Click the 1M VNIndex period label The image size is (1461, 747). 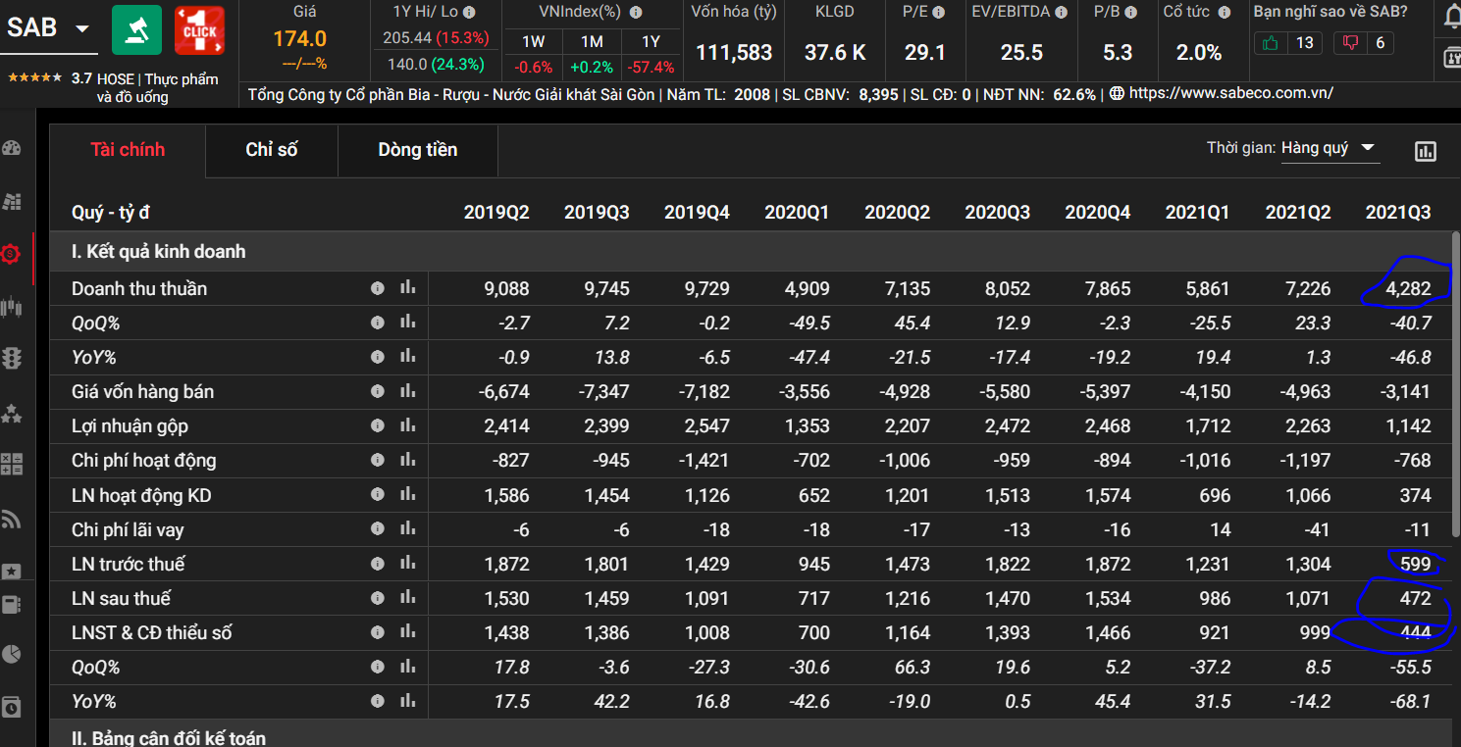click(592, 42)
